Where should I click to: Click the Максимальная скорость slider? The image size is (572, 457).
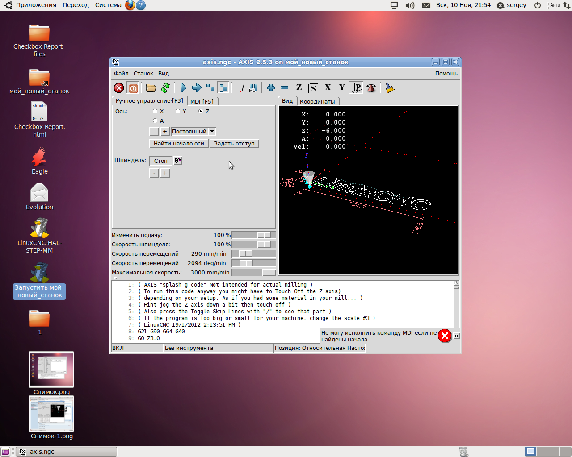click(x=253, y=273)
